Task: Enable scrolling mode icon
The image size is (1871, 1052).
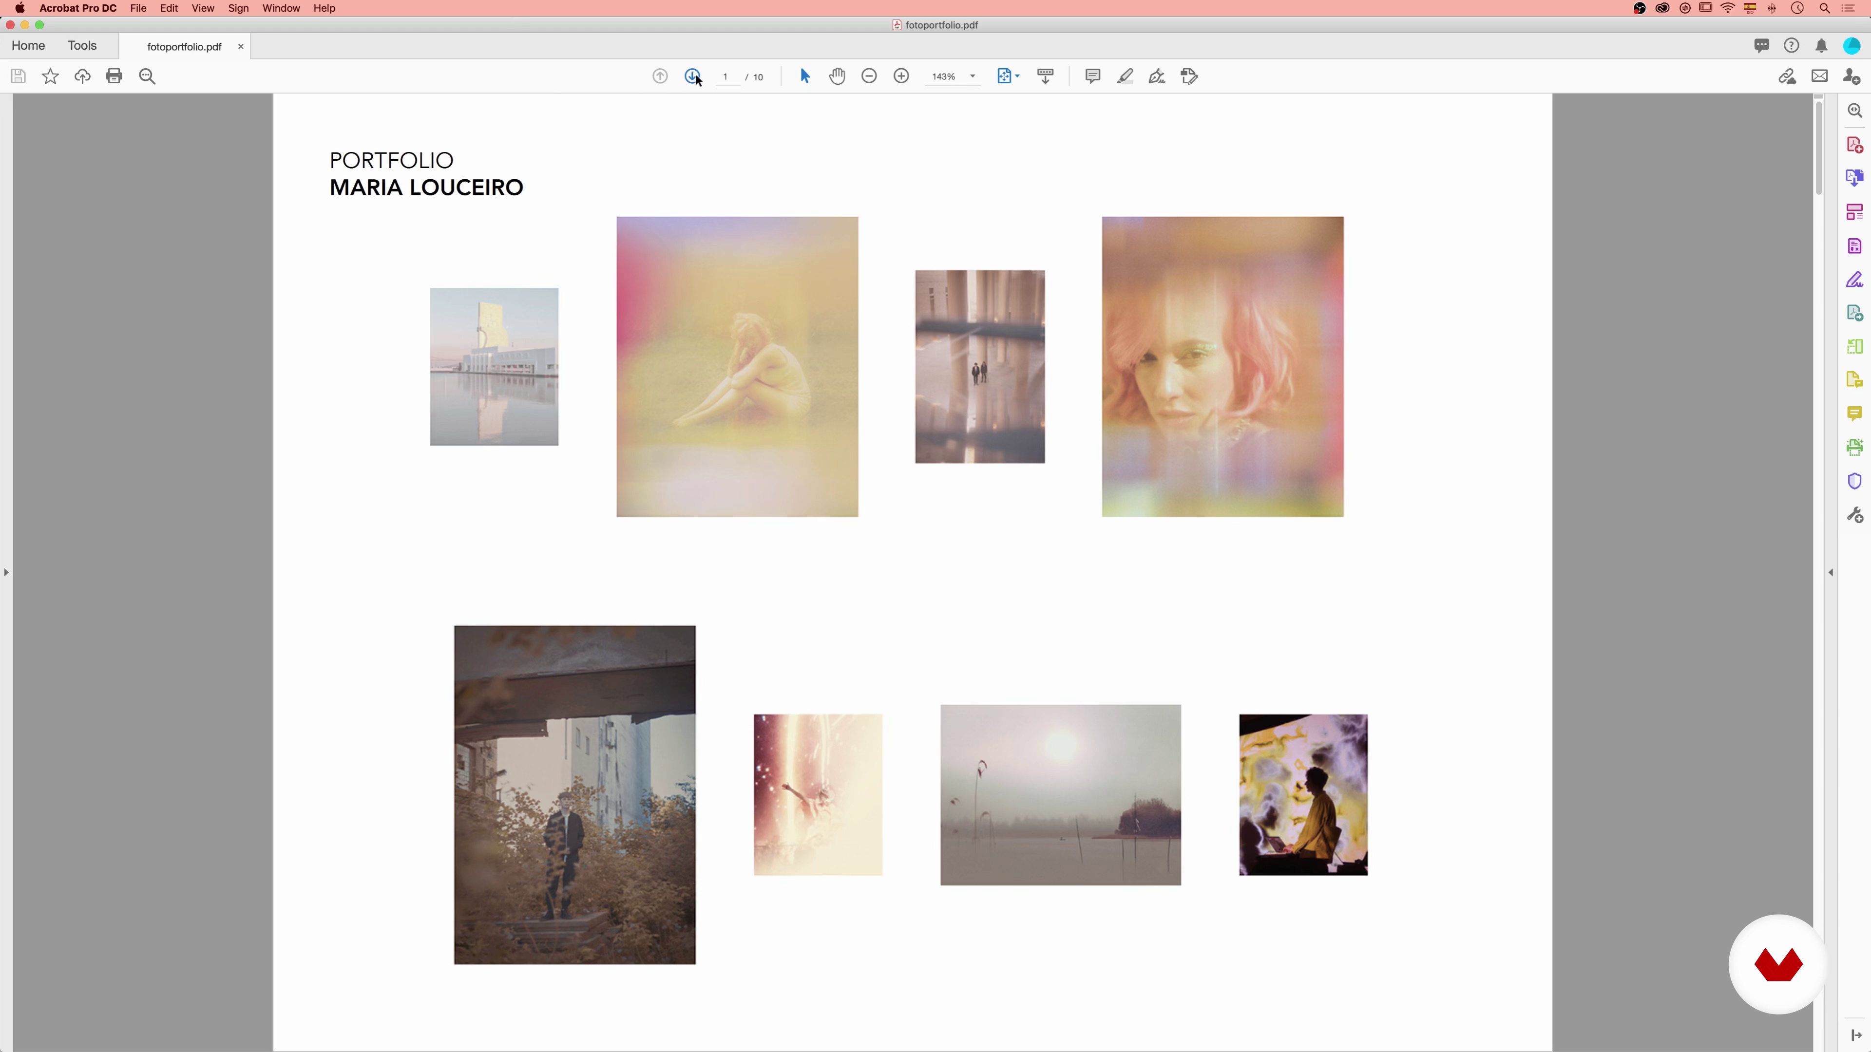Action: [x=1045, y=76]
